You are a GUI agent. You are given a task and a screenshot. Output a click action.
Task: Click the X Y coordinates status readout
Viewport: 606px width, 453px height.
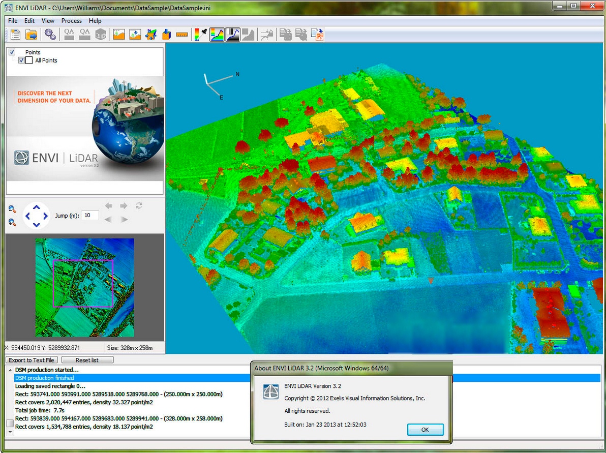(42, 348)
